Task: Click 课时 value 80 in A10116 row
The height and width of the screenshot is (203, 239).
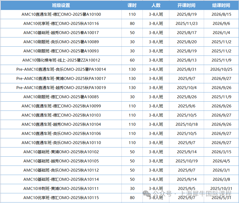Action: (132, 24)
